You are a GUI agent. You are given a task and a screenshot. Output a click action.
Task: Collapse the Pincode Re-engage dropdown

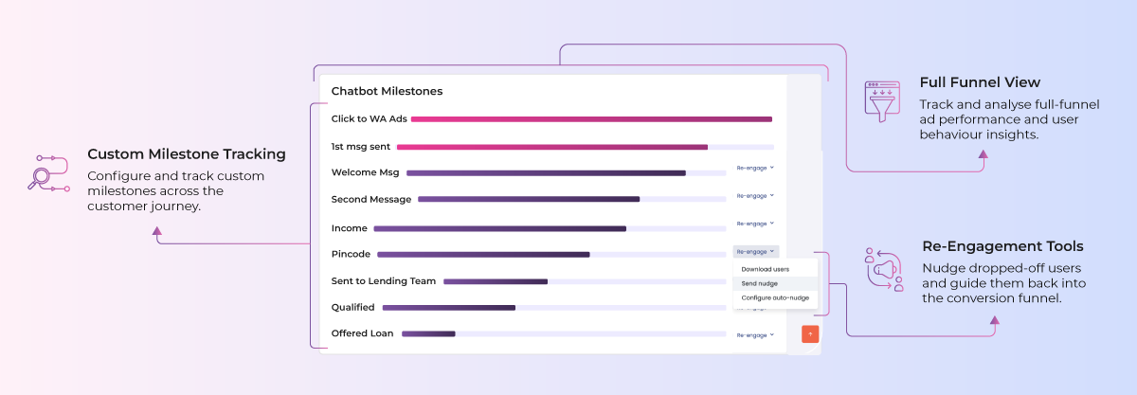coord(755,252)
